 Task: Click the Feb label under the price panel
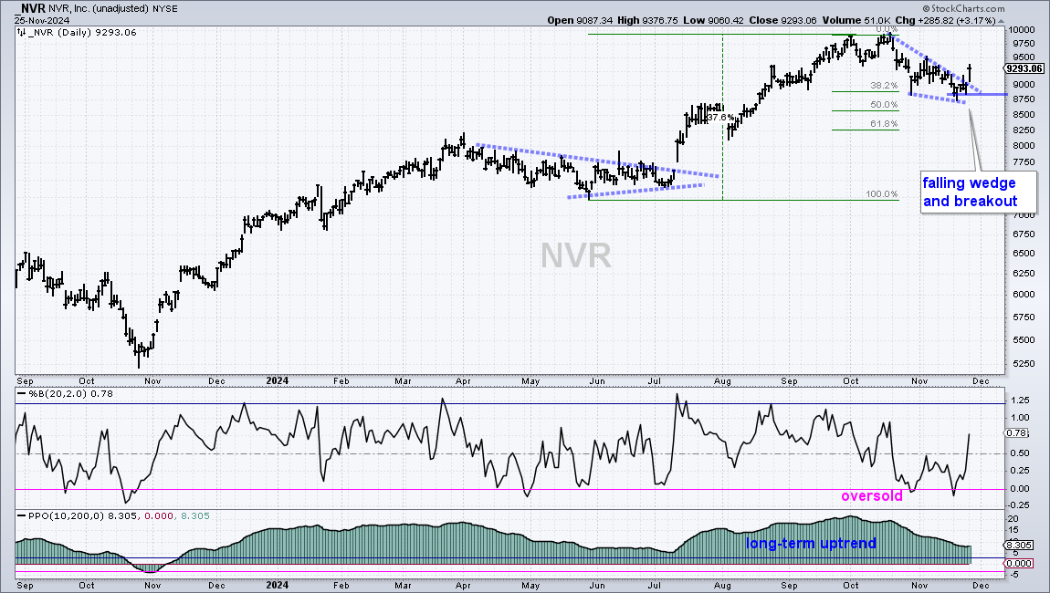click(x=341, y=381)
